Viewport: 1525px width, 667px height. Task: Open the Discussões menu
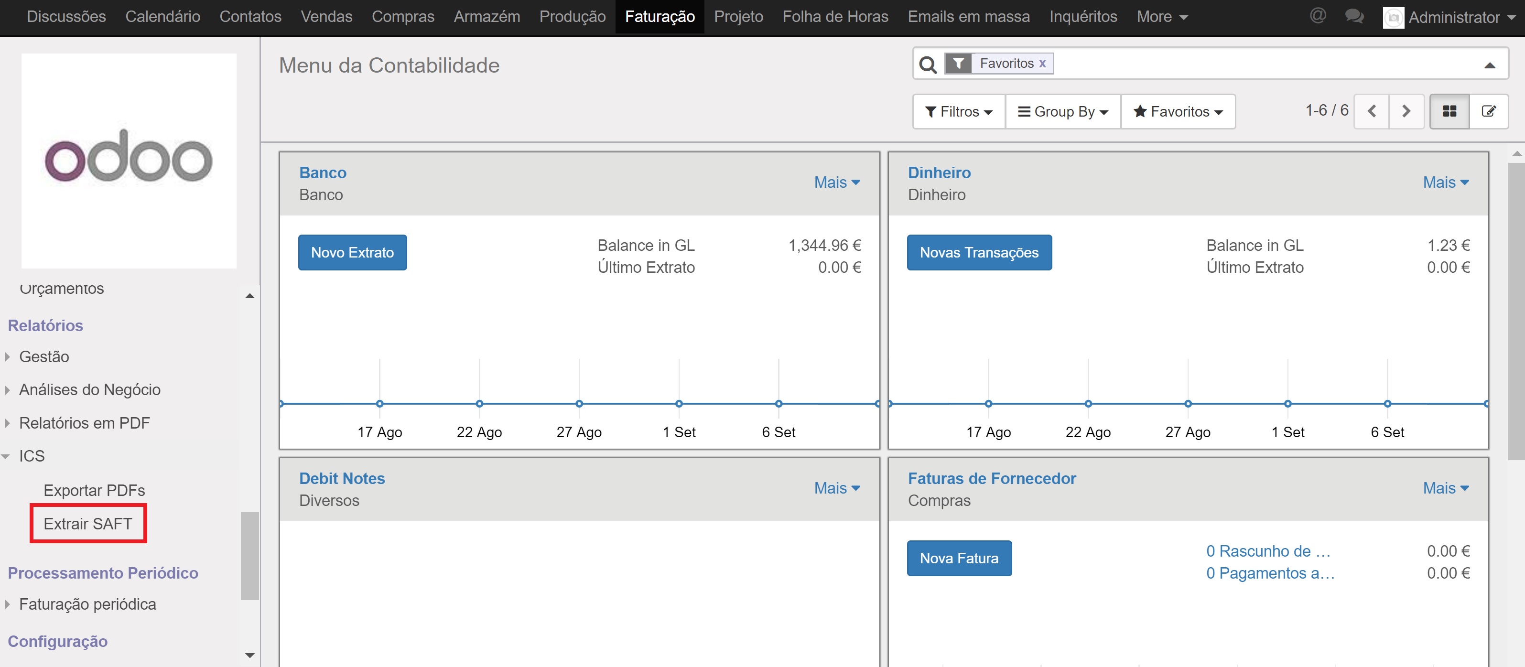point(66,17)
